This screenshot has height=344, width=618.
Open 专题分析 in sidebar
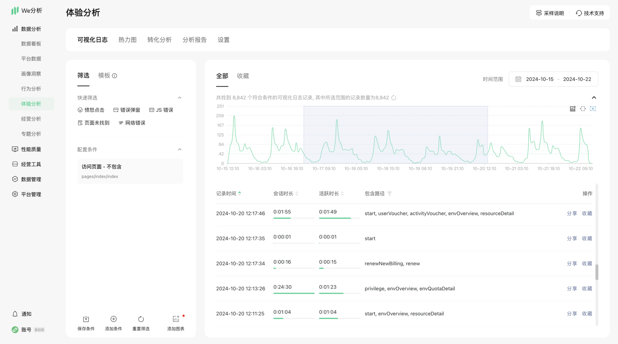click(x=31, y=134)
